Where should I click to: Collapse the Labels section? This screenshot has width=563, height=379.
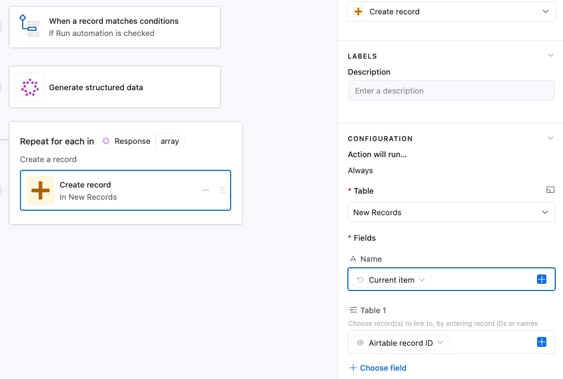click(550, 56)
